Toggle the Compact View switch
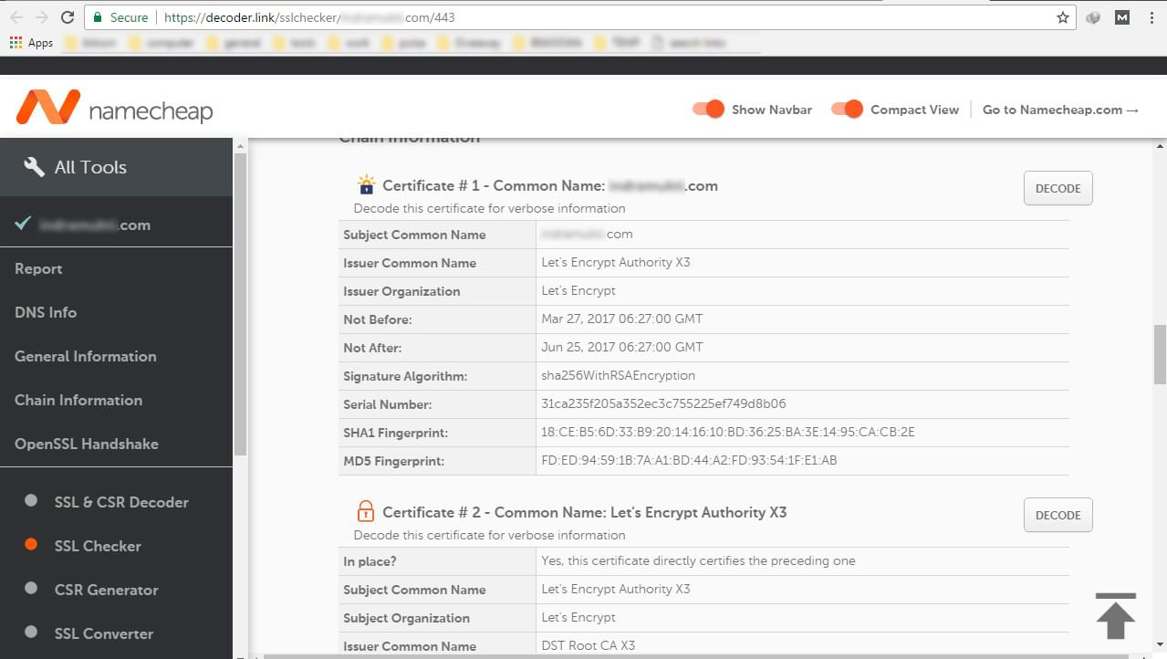The image size is (1167, 659). pyautogui.click(x=847, y=109)
